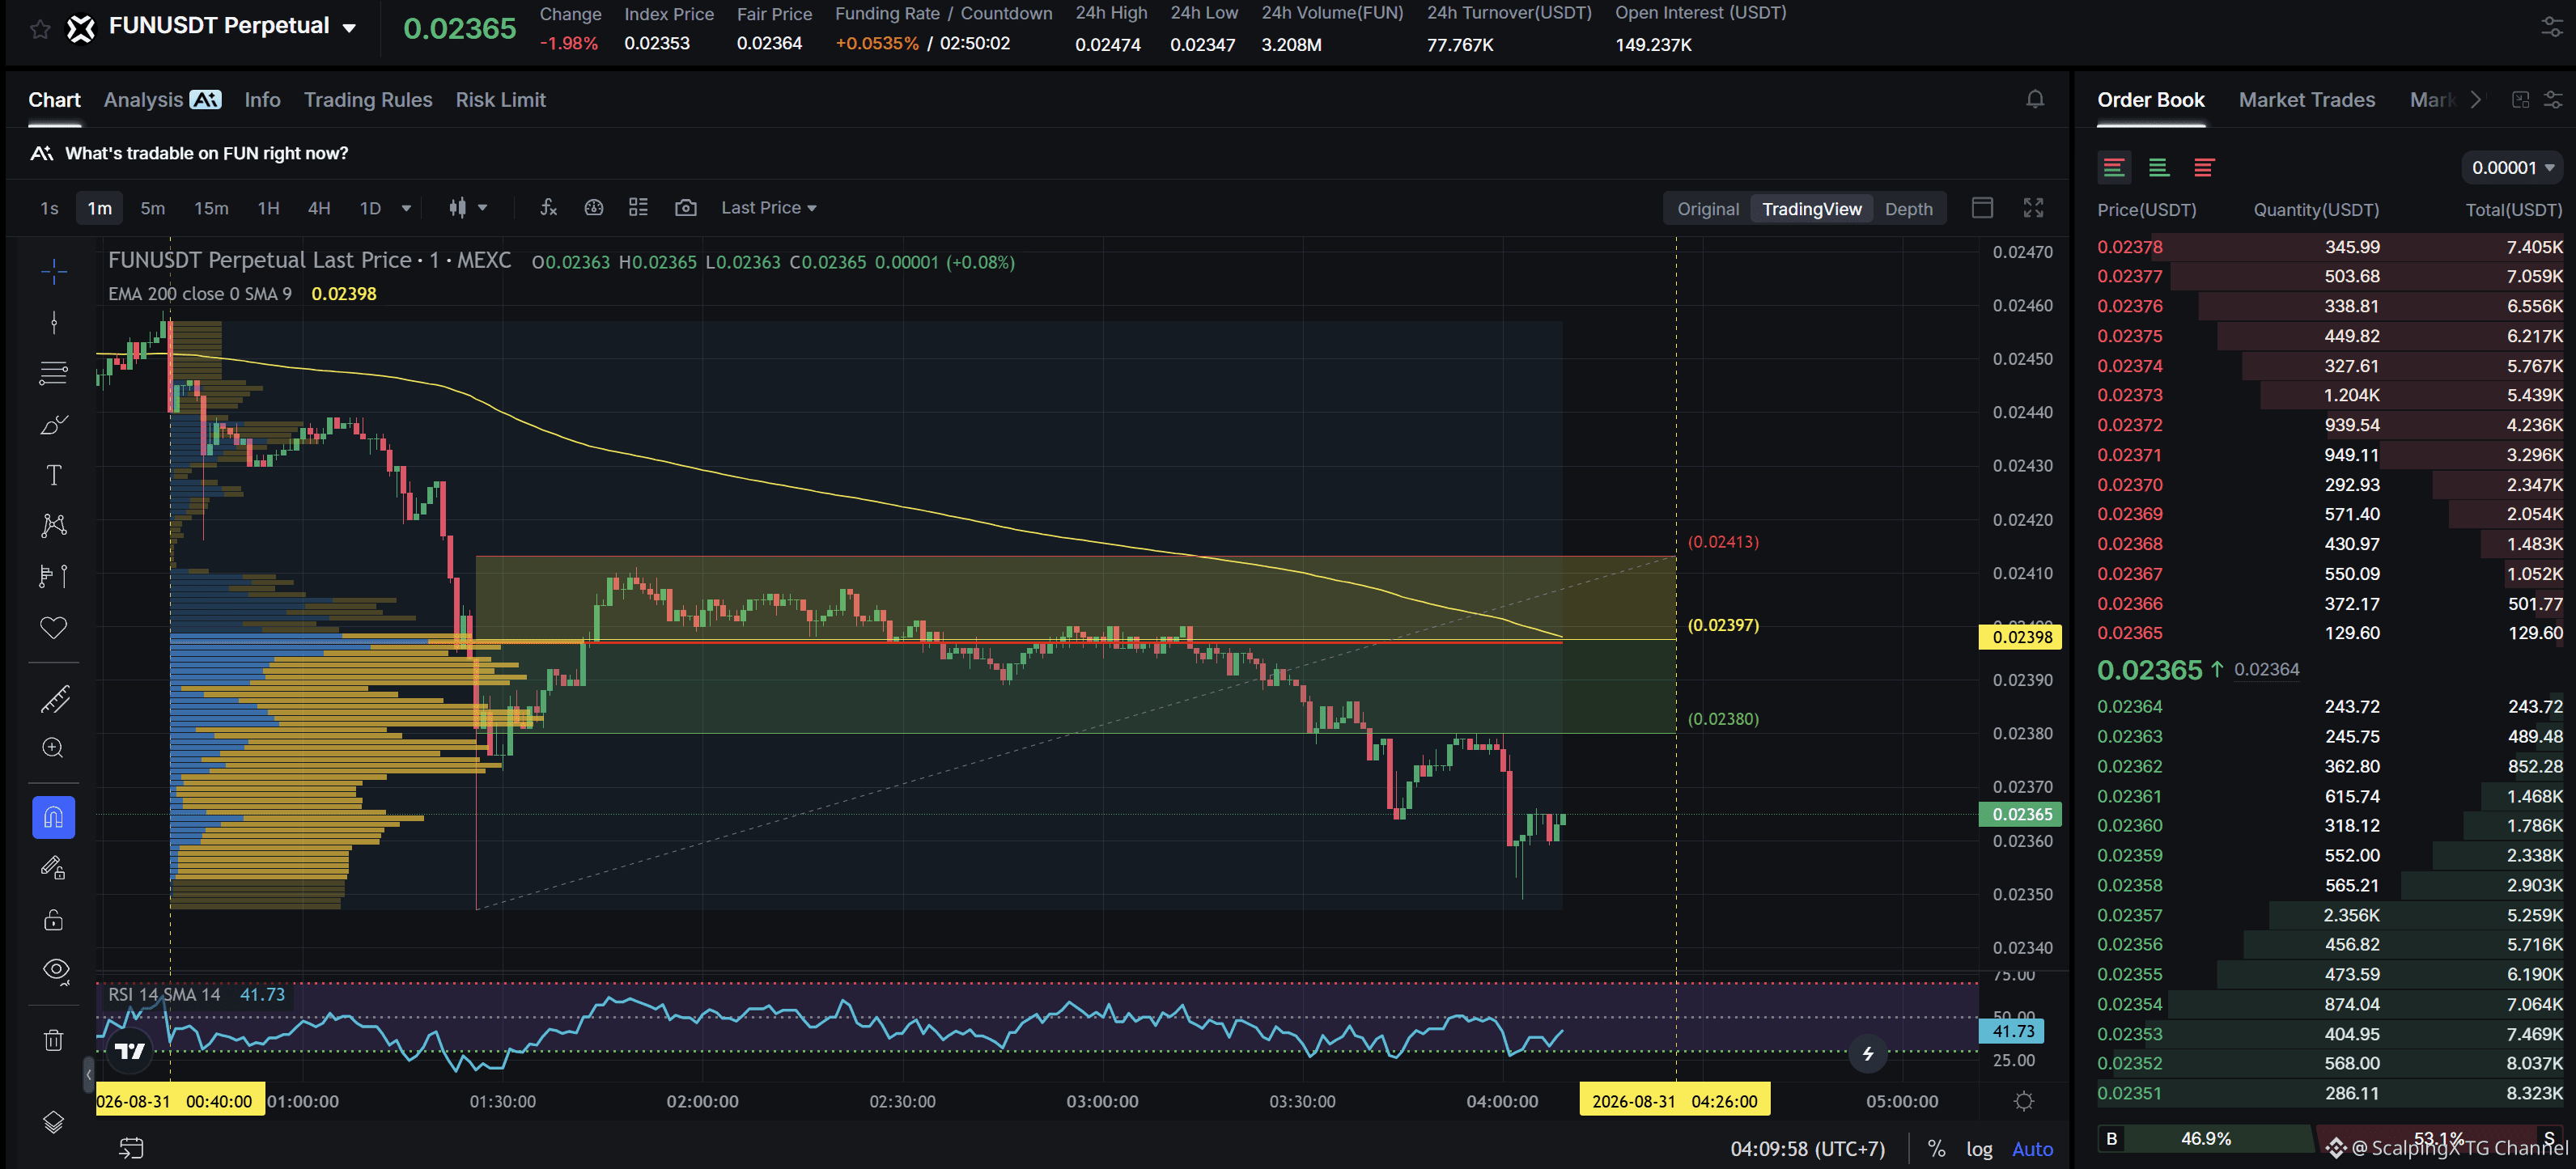This screenshot has height=1169, width=2576.
Task: Add FUNUSDT to favorites star
Action: point(40,28)
